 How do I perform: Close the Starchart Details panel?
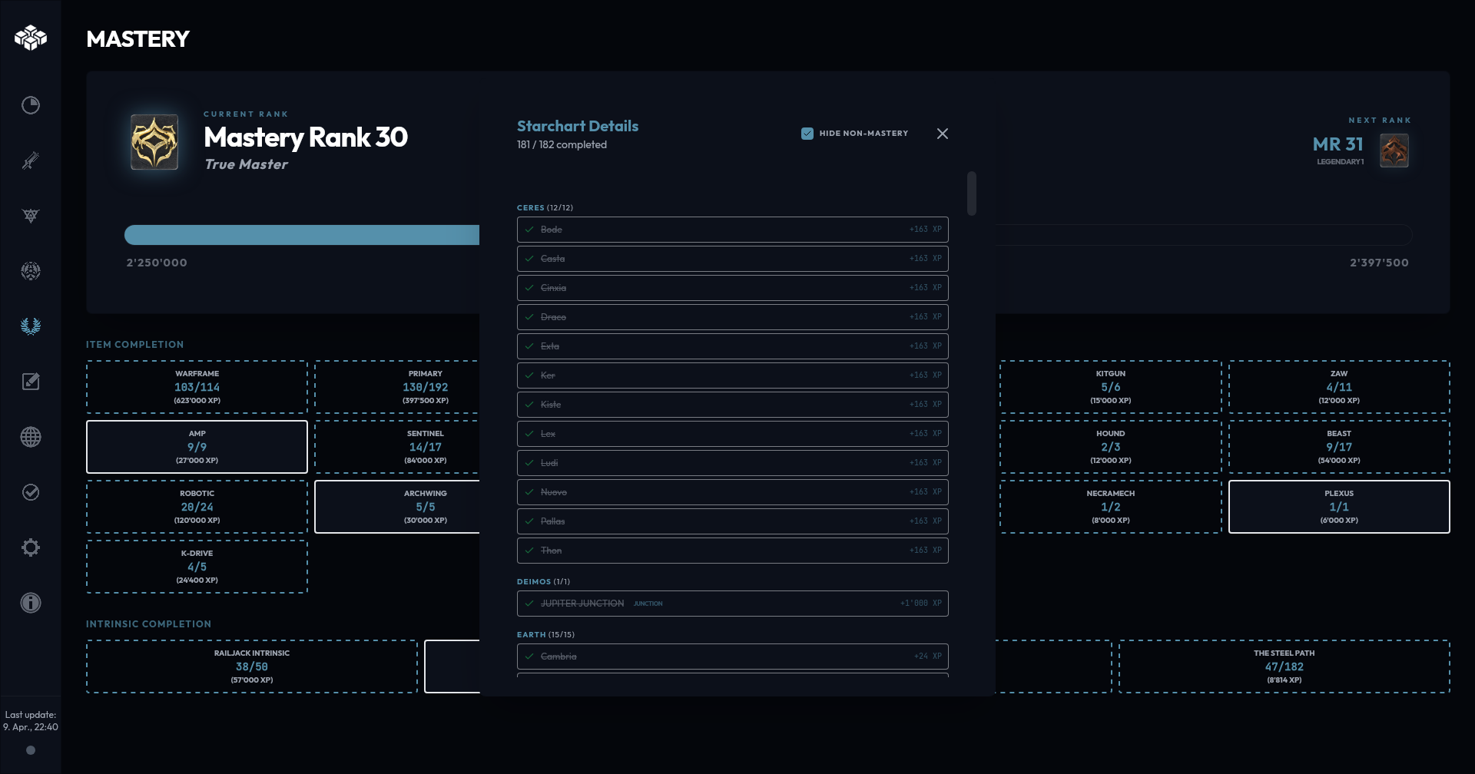[943, 134]
